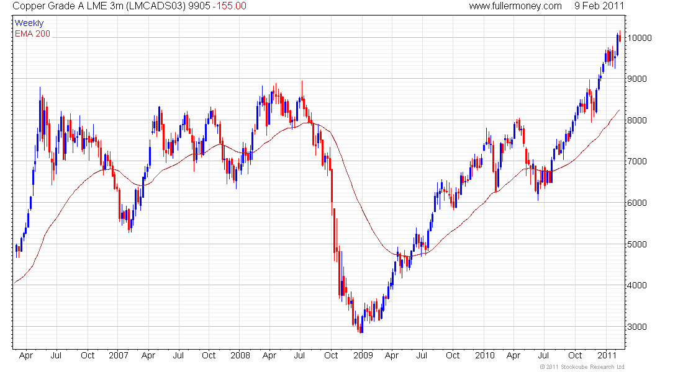
Task: Click the 'Weekly' legend label
Action: click(x=29, y=23)
